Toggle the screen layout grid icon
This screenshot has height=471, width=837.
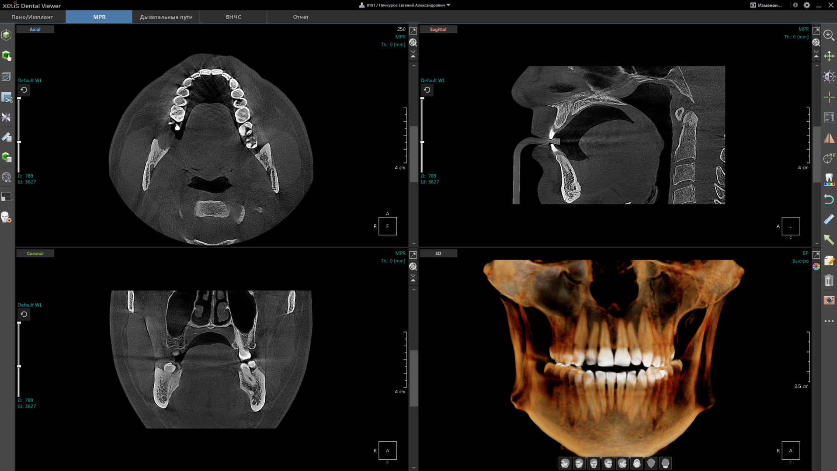pos(7,197)
